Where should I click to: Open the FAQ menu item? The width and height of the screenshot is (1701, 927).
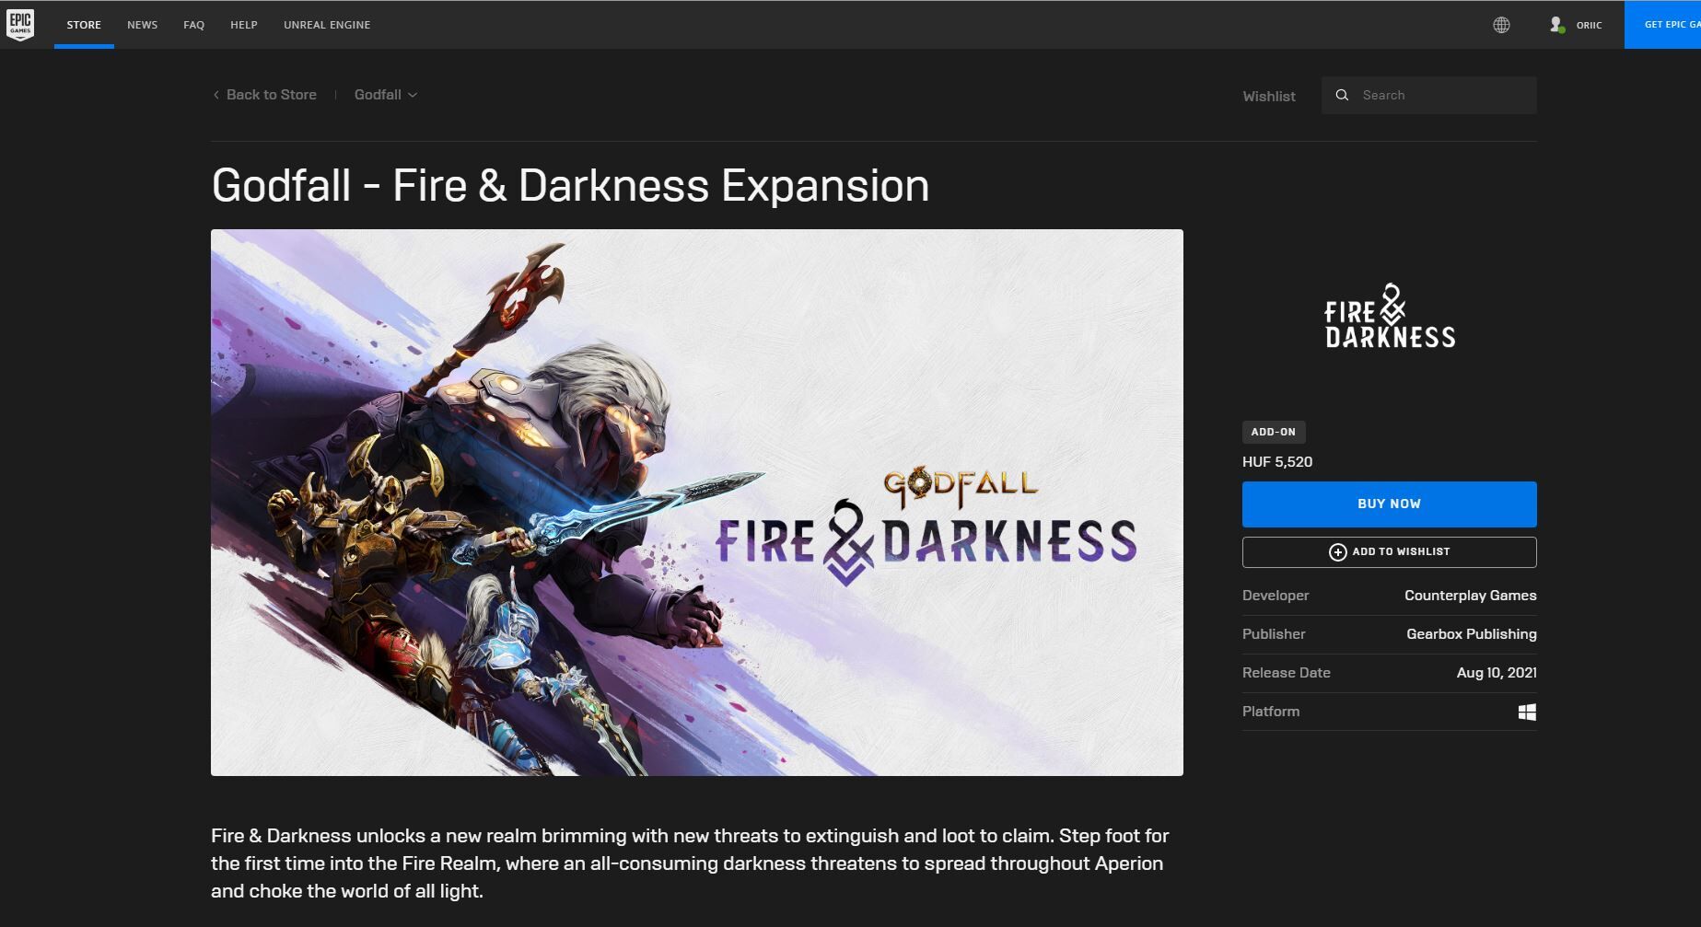pyautogui.click(x=193, y=25)
